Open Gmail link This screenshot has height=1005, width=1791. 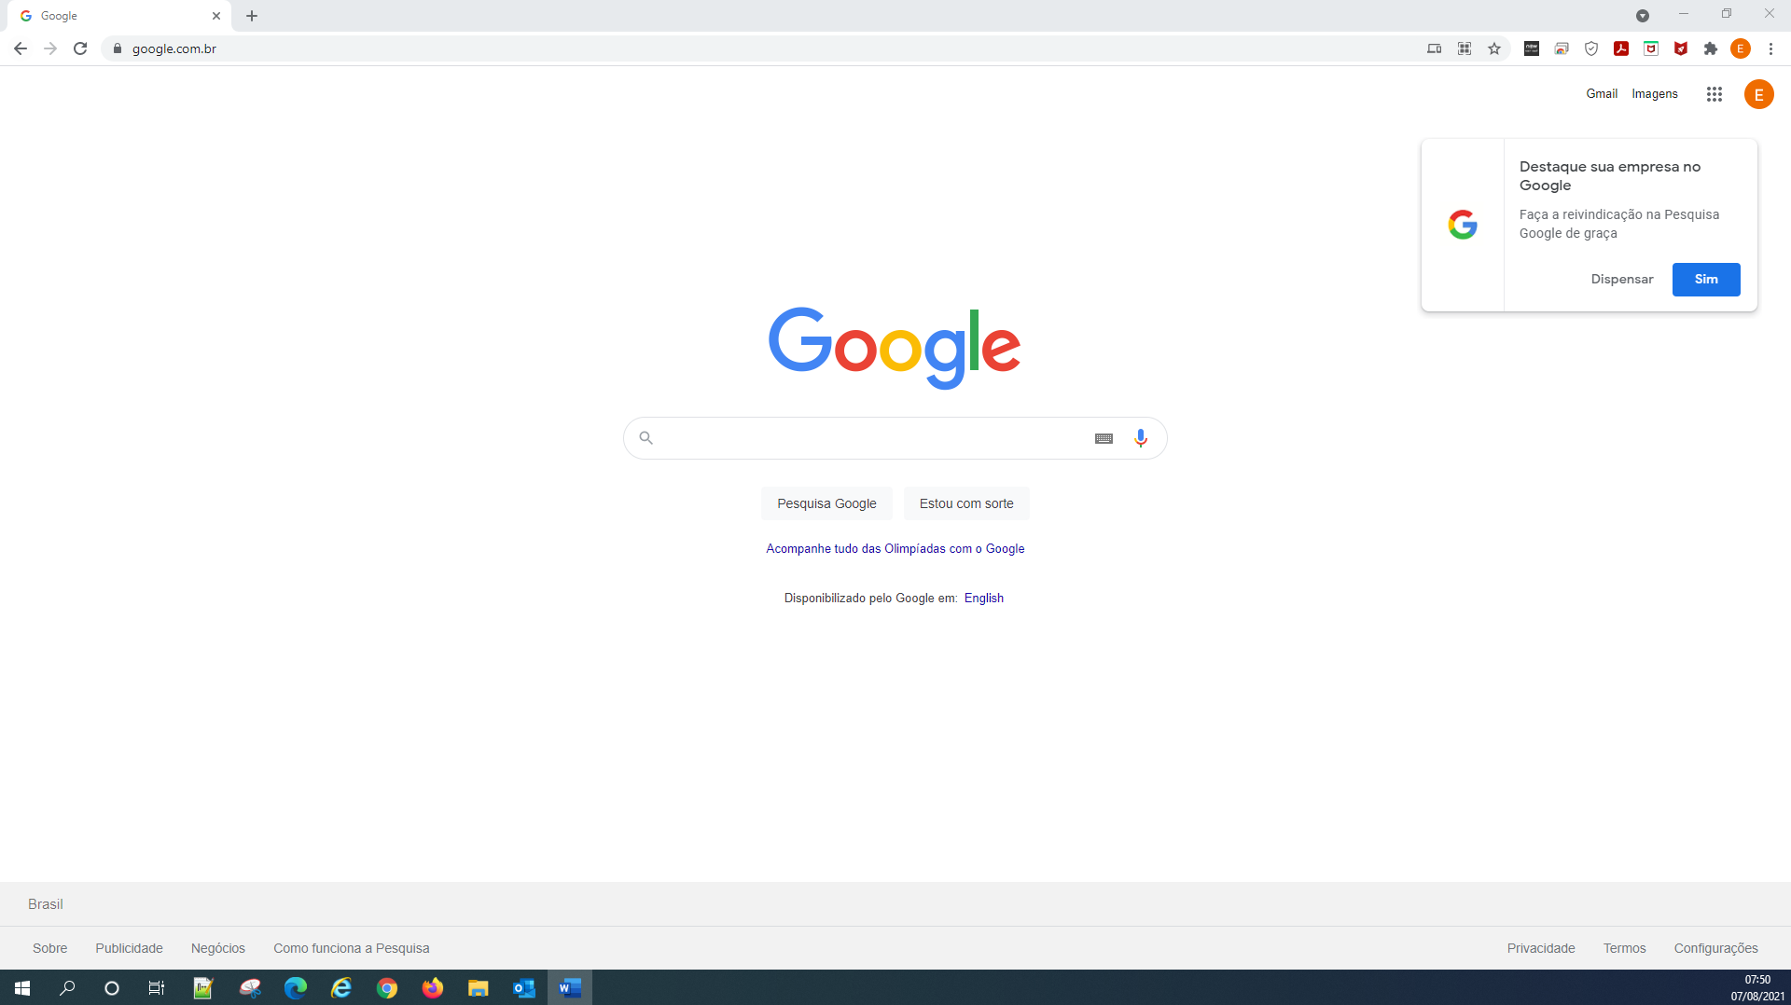pyautogui.click(x=1602, y=94)
